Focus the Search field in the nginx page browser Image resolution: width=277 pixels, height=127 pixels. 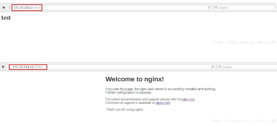pos(247,67)
